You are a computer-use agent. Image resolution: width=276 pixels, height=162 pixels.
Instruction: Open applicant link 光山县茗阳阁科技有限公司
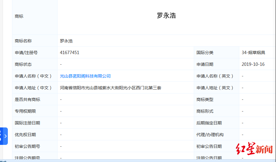pyautogui.click(x=85, y=76)
